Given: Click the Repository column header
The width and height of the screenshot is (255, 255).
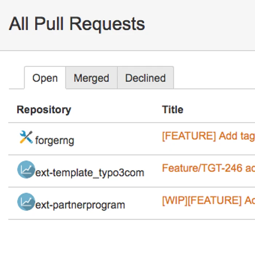Looking at the screenshot, I should coord(44,110).
